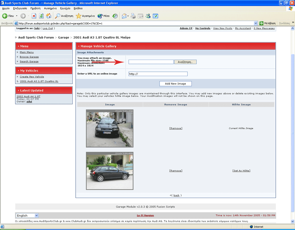This screenshot has width=295, height=230.
Task: Click the Stop loading icon
Action: click(x=34, y=16)
